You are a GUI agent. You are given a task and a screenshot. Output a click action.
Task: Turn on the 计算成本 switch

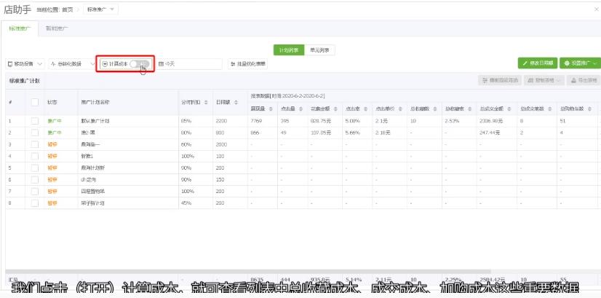point(139,63)
